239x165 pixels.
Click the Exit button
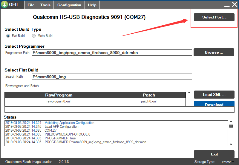[x=214, y=154]
